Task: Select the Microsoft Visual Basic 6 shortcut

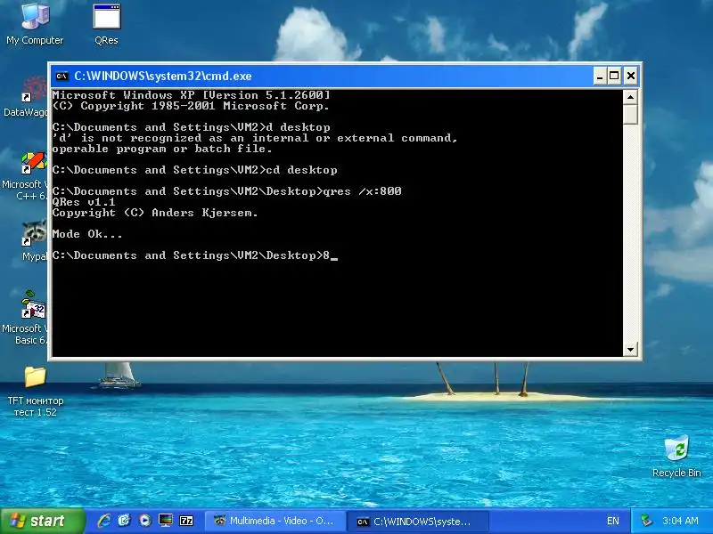Action: [x=25, y=318]
